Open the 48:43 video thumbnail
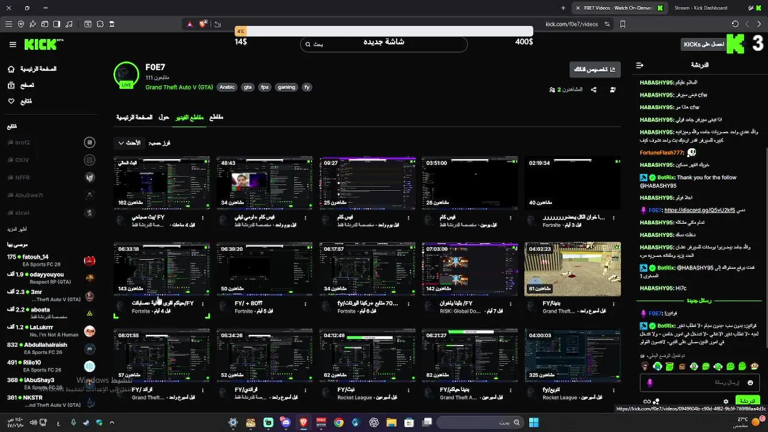The width and height of the screenshot is (768, 432). [265, 183]
